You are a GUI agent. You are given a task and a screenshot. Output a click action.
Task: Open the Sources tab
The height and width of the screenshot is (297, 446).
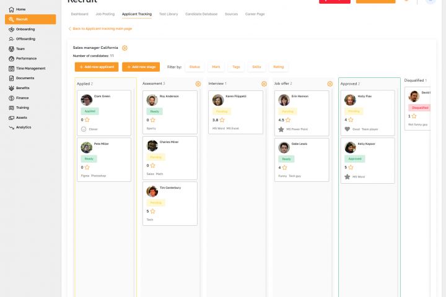coord(231,14)
